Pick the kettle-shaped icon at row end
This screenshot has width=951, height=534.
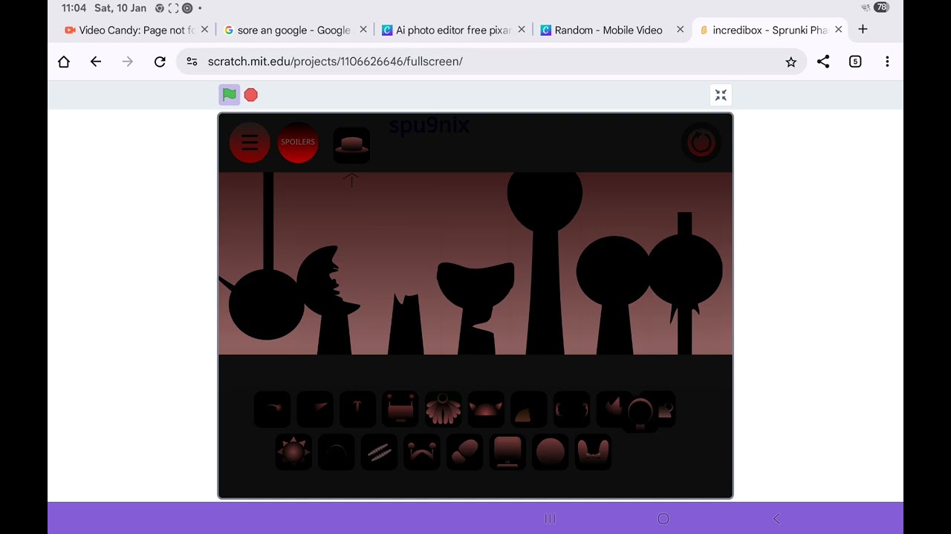(665, 409)
